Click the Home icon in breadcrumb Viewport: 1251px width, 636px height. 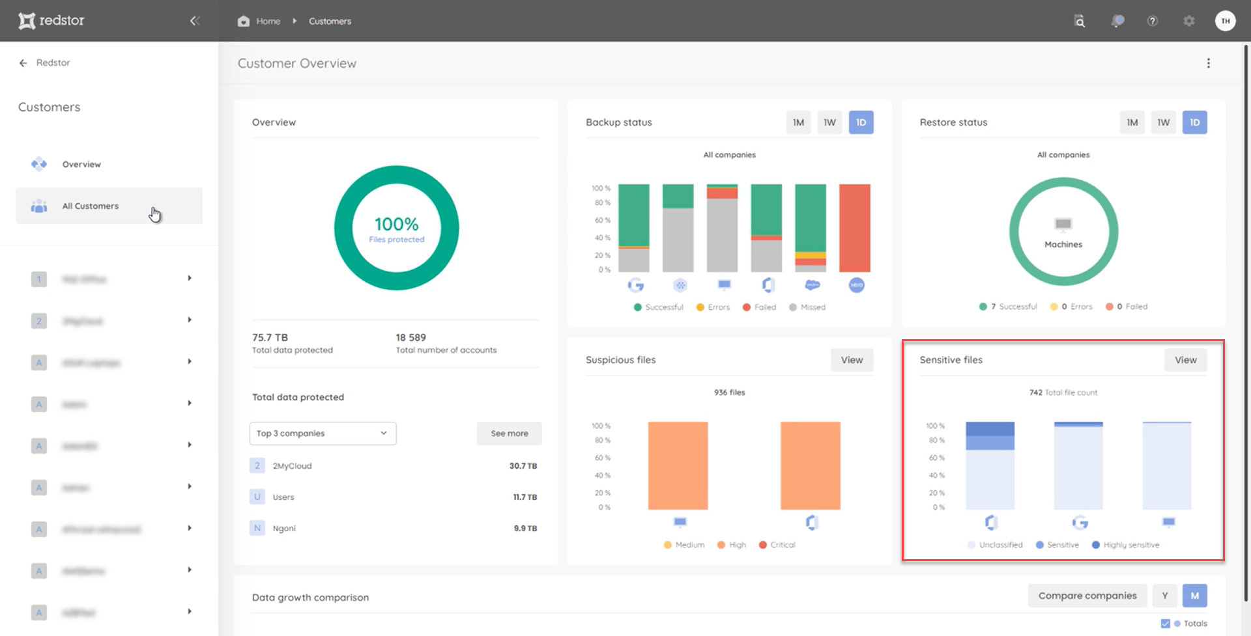[x=244, y=21]
